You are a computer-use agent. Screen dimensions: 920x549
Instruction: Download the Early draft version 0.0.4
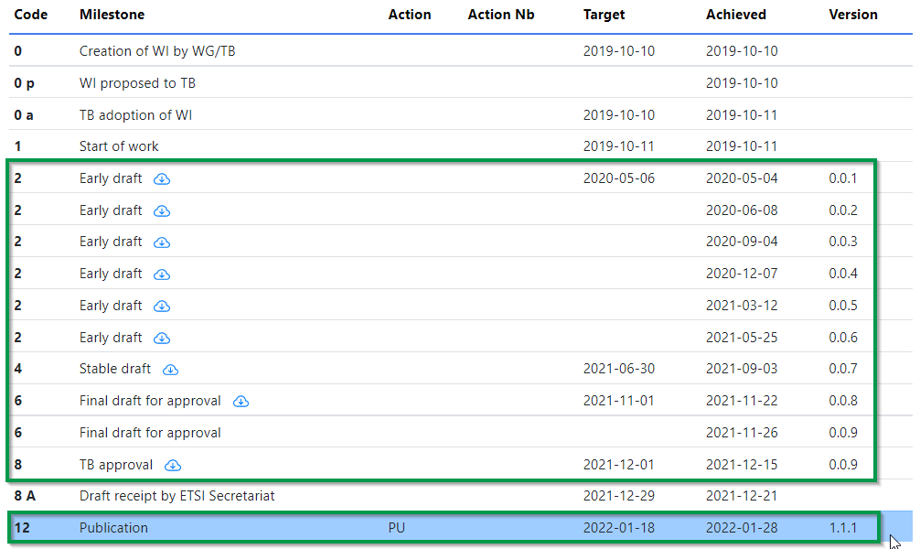click(162, 274)
